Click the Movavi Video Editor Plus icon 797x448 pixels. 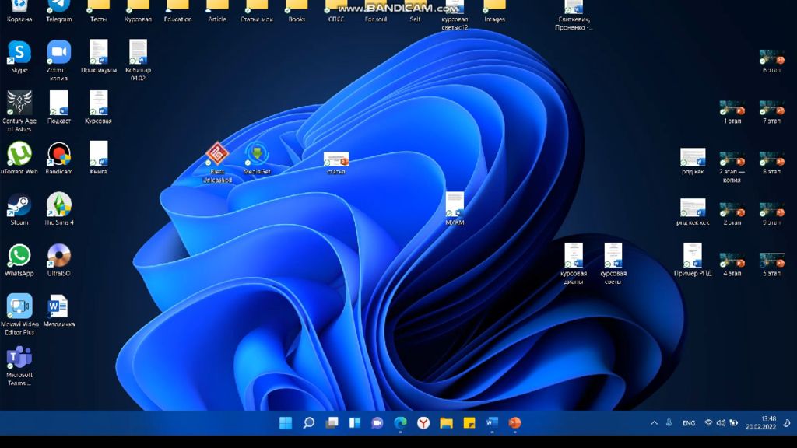pos(19,306)
